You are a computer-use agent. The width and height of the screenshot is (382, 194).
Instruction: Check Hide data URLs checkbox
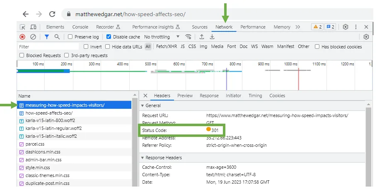(x=107, y=46)
